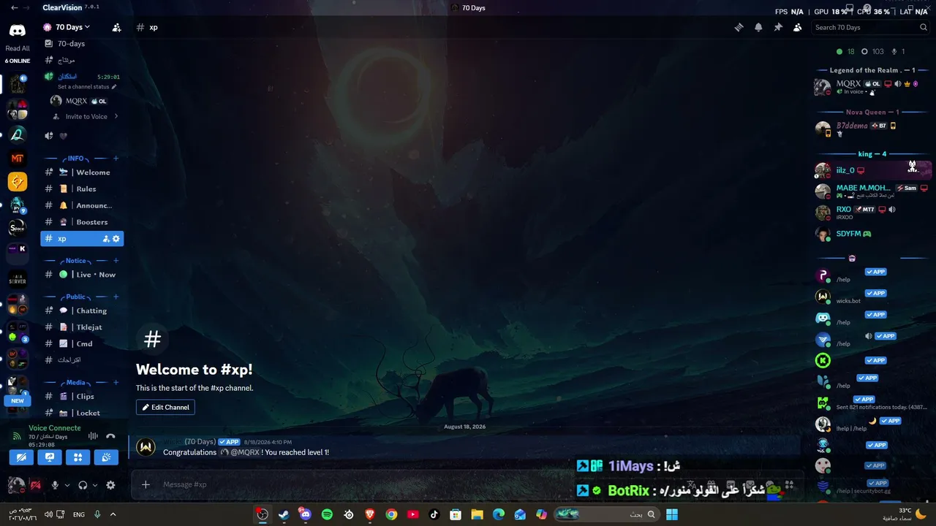Click the ENG language indicator in taskbar

point(78,514)
